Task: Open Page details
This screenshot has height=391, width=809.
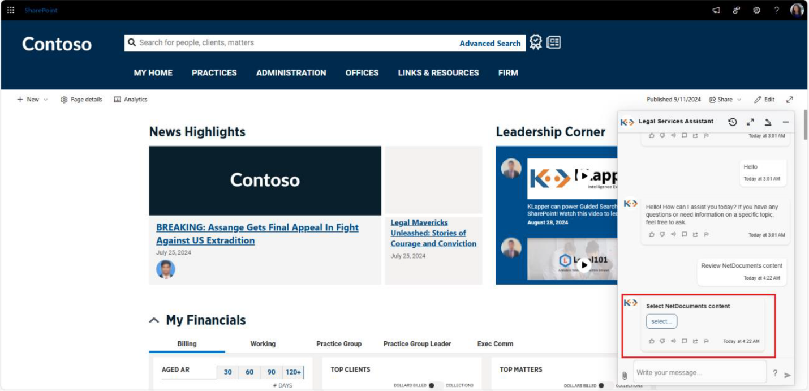Action: pos(81,100)
